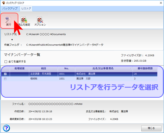
Task: Click the 作業フォルダ path text
Action: point(65,45)
